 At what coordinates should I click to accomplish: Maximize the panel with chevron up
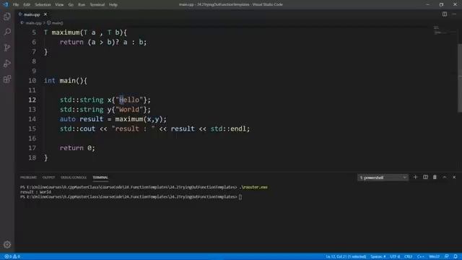(x=445, y=177)
